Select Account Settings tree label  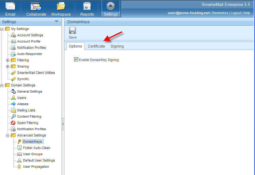tap(30, 35)
